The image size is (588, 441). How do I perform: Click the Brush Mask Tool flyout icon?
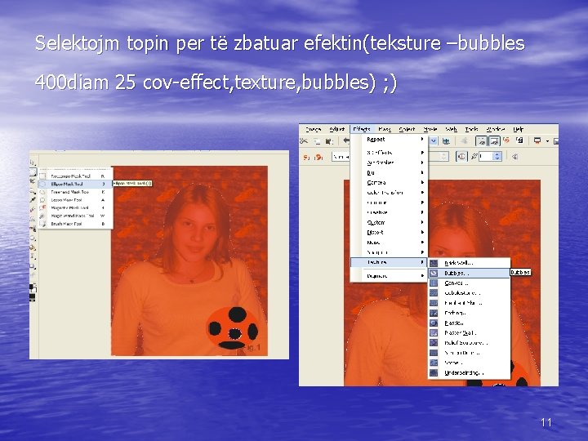point(42,224)
